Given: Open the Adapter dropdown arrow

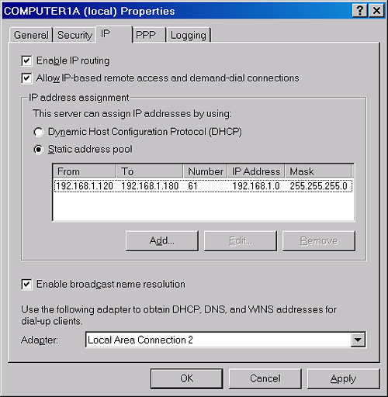Looking at the screenshot, I should [358, 340].
